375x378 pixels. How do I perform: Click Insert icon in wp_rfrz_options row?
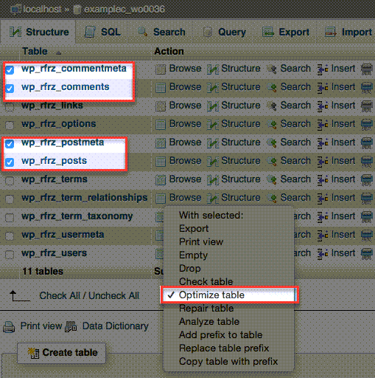pyautogui.click(x=323, y=125)
